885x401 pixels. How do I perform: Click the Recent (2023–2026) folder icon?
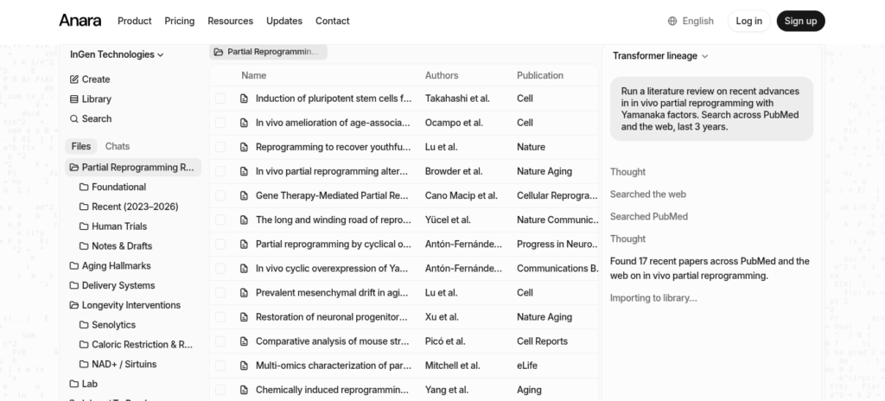click(84, 207)
